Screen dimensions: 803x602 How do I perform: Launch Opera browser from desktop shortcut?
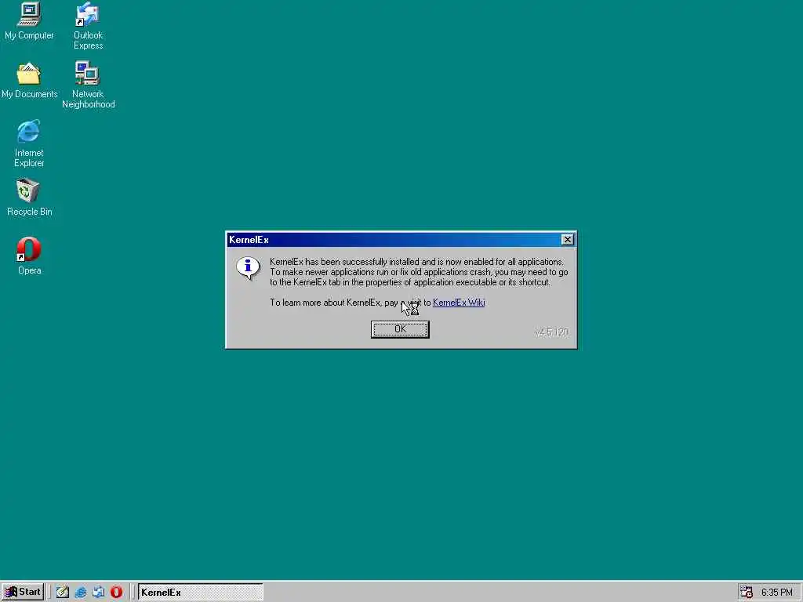(x=29, y=256)
